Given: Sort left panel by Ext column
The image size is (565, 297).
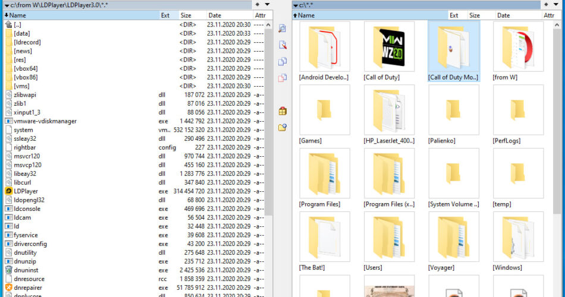Looking at the screenshot, I should point(169,15).
